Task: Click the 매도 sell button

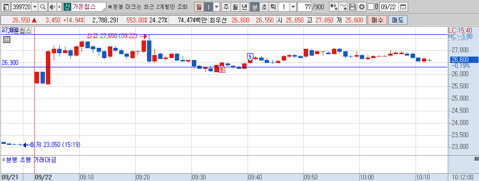Action: tap(398, 20)
